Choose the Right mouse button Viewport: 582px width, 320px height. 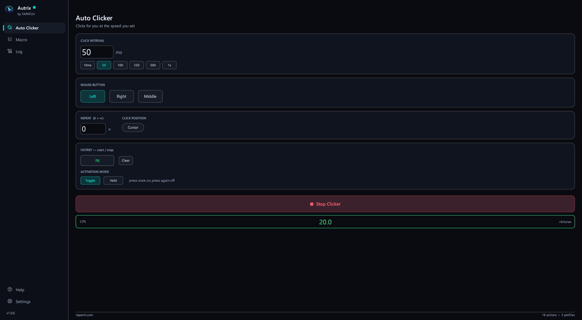pyautogui.click(x=122, y=96)
